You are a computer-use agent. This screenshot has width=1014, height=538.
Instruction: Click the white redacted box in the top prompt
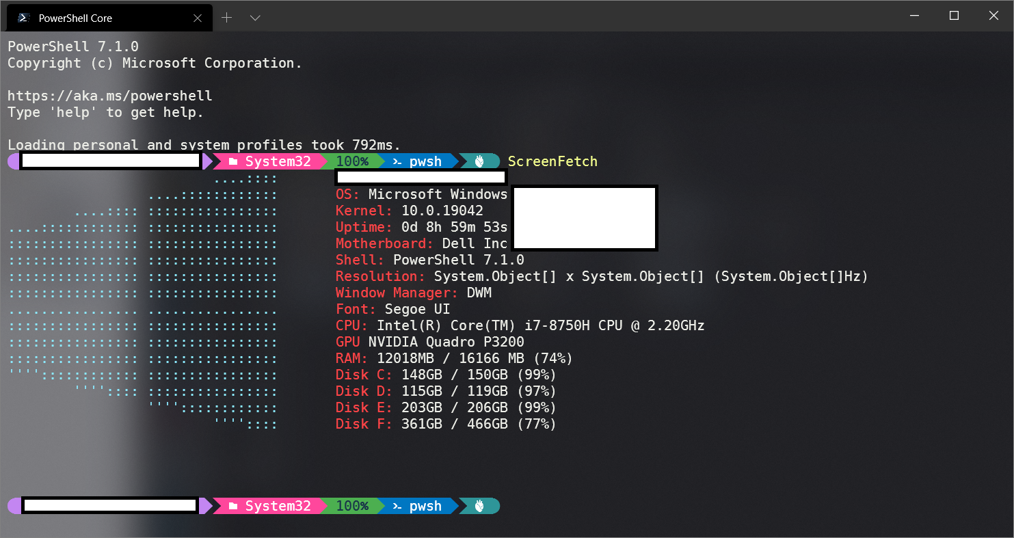pos(109,161)
